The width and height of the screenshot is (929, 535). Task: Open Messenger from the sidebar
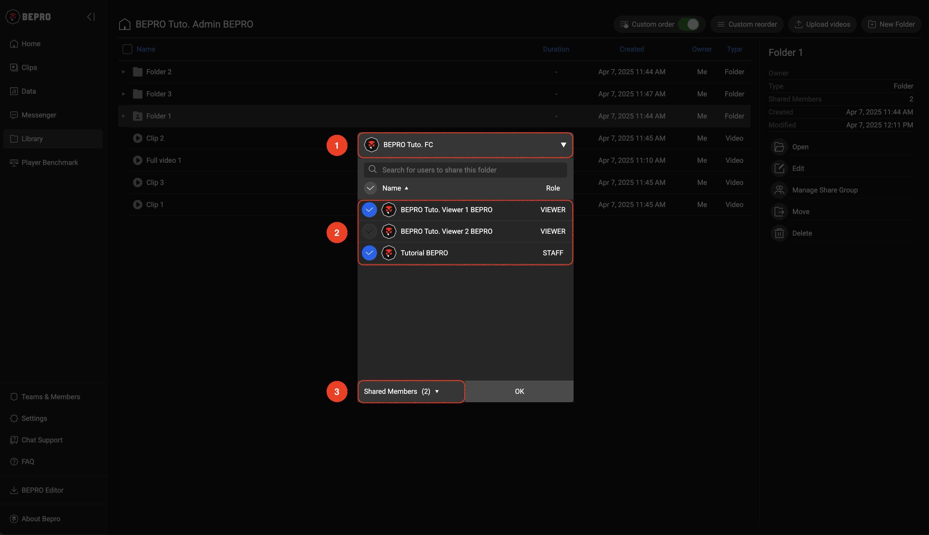tap(39, 115)
